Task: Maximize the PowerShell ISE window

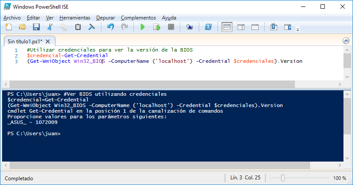Action: click(x=323, y=6)
